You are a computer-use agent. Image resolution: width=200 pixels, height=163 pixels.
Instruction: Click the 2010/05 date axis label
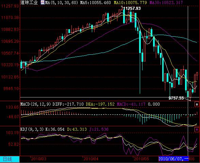click(141, 159)
